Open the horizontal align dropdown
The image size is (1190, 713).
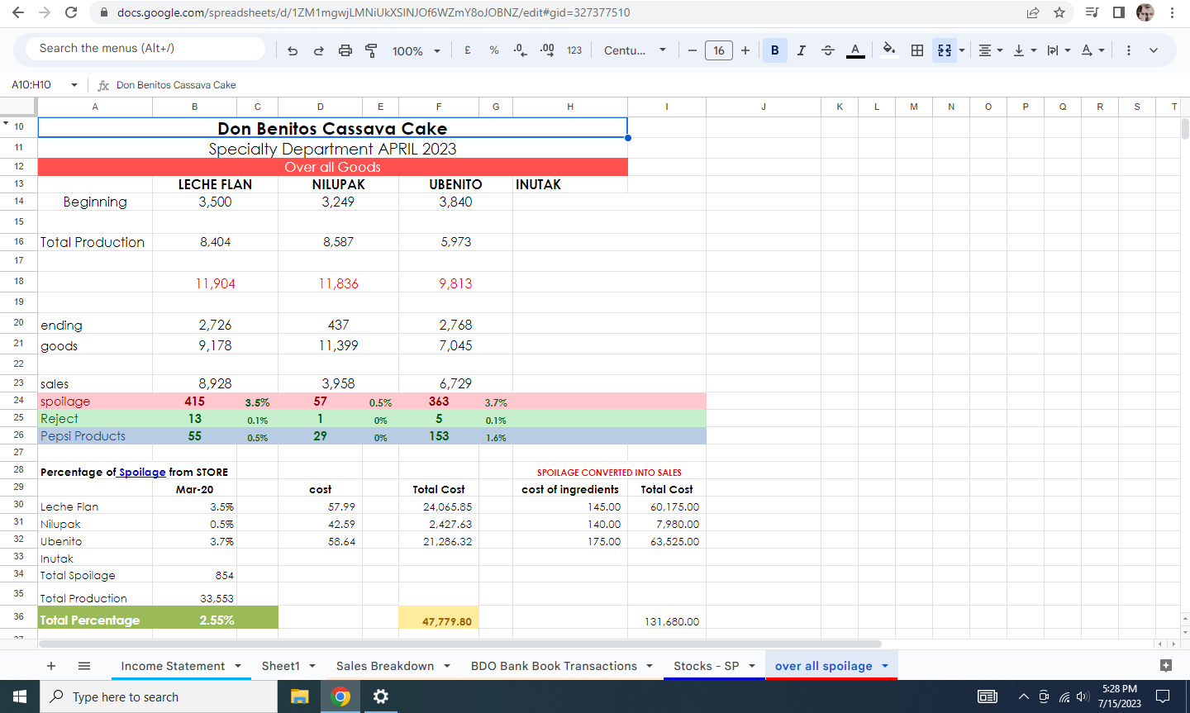point(990,50)
